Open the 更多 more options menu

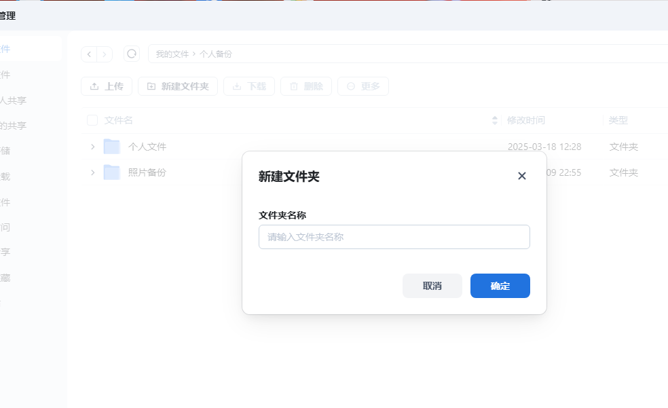pyautogui.click(x=363, y=86)
